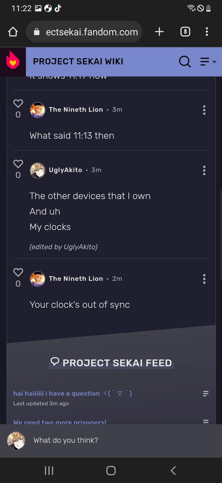Screen dimensions: 222x483
Task: Like the "What said 11:13 then" reply
Action: (18, 104)
